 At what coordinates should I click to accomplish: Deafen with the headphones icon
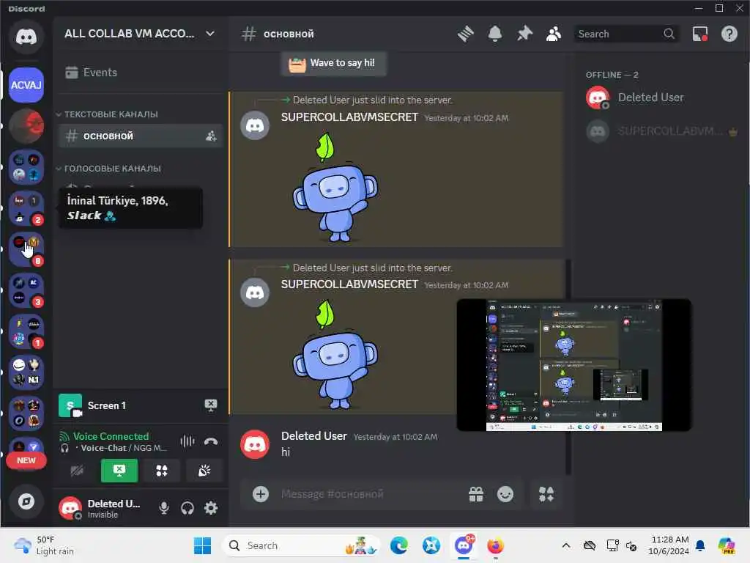tap(187, 508)
